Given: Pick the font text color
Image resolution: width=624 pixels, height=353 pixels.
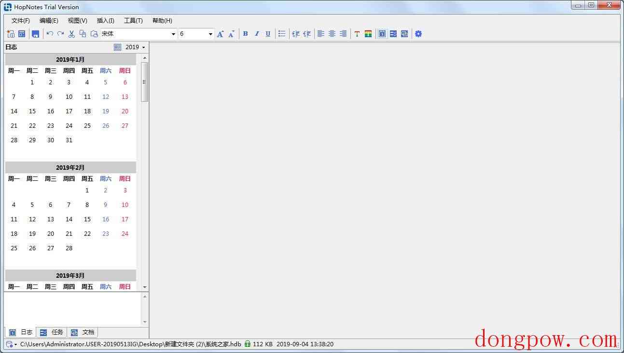Looking at the screenshot, I should pyautogui.click(x=357, y=34).
